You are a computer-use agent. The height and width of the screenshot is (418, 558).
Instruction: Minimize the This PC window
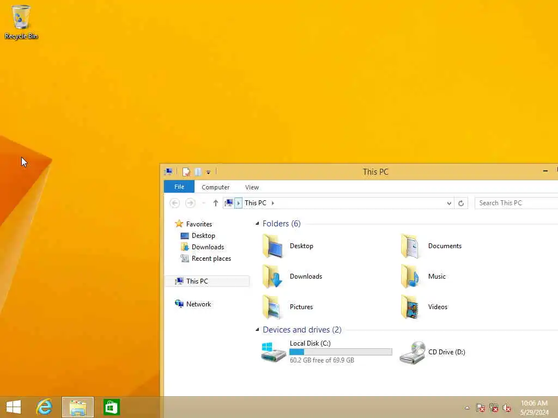pyautogui.click(x=545, y=171)
